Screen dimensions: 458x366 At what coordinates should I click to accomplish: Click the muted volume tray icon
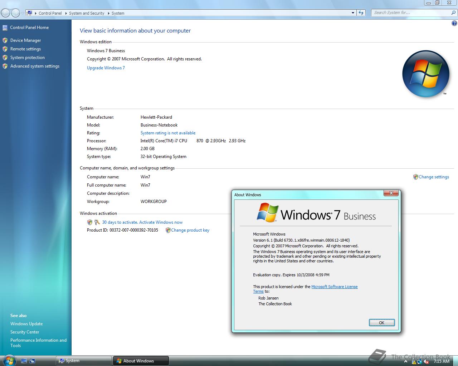tap(426, 361)
